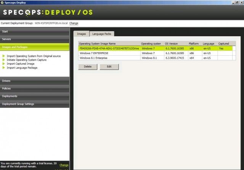
Task: Sort by Platform column header
Action: tap(195, 43)
